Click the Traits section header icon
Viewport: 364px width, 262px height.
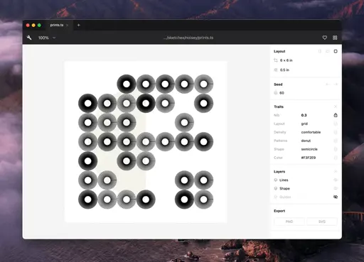coord(336,107)
